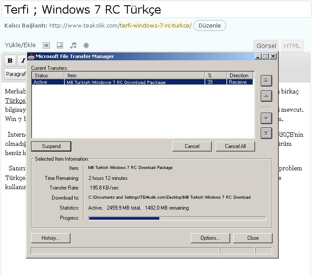Click the download path C:\Documents and Settings text
Image resolution: width=312 pixels, height=276 pixels.
pos(169,197)
